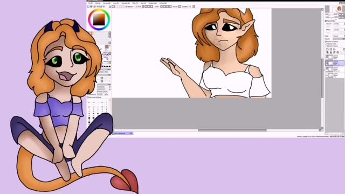345x194 pixels.
Task: Rotate the canvas view clockwise
Action: (167, 6)
